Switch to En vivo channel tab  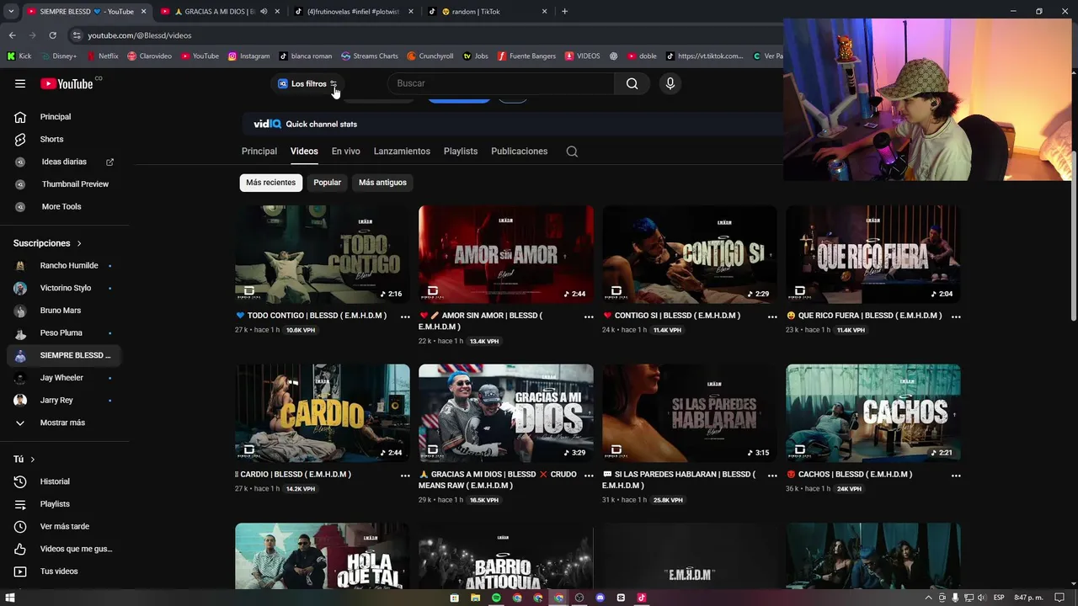coord(345,151)
